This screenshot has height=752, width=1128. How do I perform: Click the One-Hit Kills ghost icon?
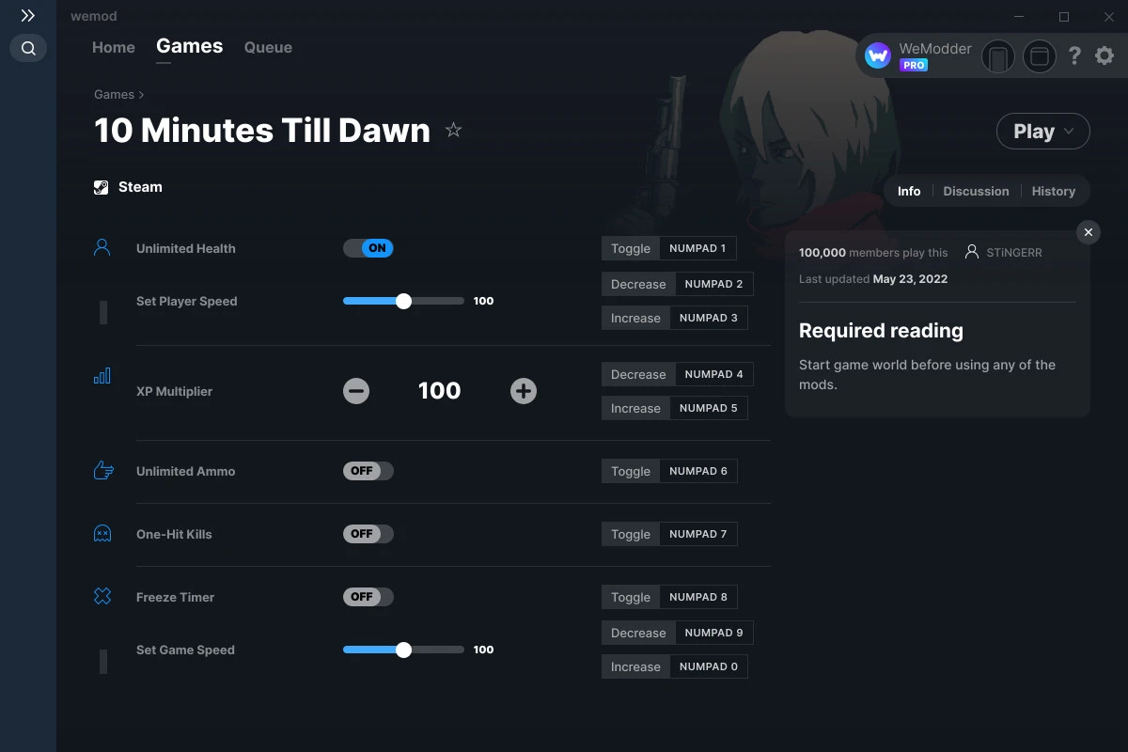click(x=102, y=533)
